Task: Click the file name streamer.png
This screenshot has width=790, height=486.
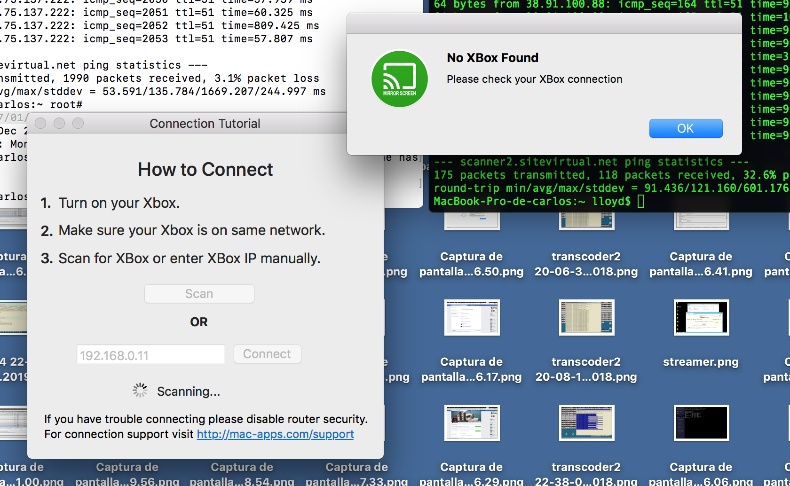Action: 701,362
